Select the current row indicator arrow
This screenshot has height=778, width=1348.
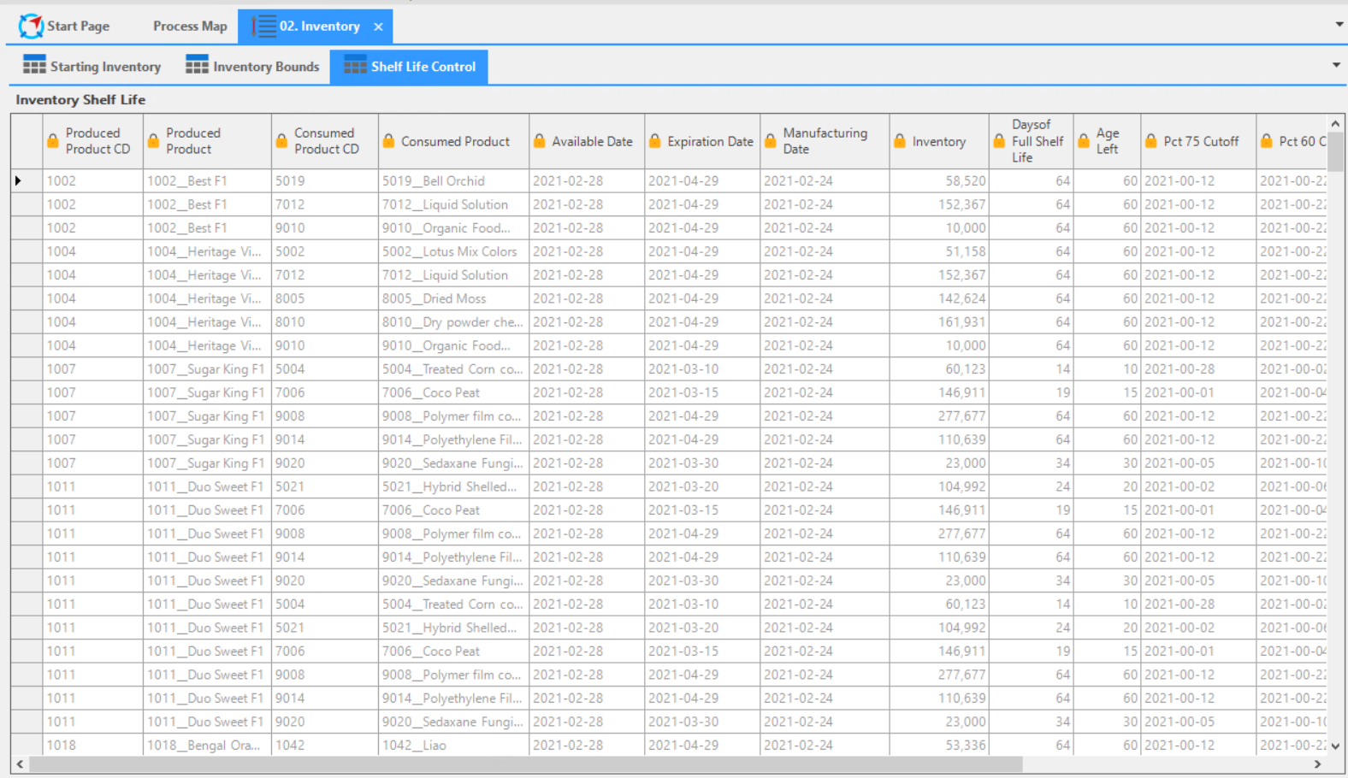[18, 180]
